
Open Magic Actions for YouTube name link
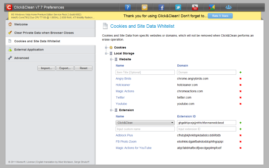click(134, 148)
